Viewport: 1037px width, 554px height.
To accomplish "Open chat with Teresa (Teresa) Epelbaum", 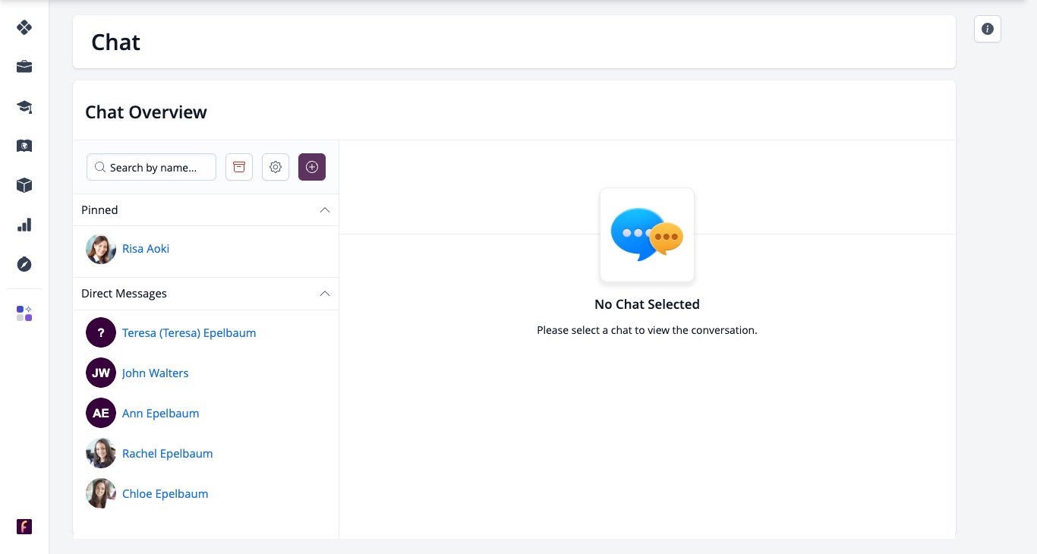I will 189,332.
